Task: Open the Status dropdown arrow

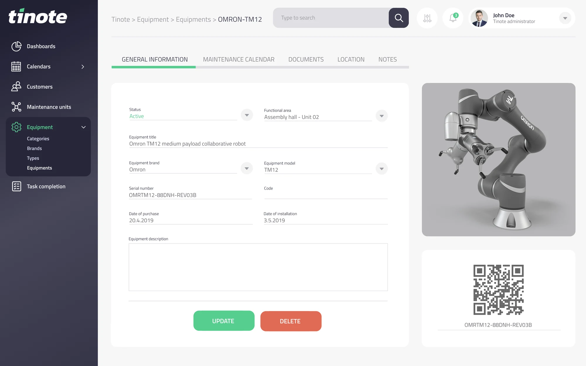Action: point(247,115)
